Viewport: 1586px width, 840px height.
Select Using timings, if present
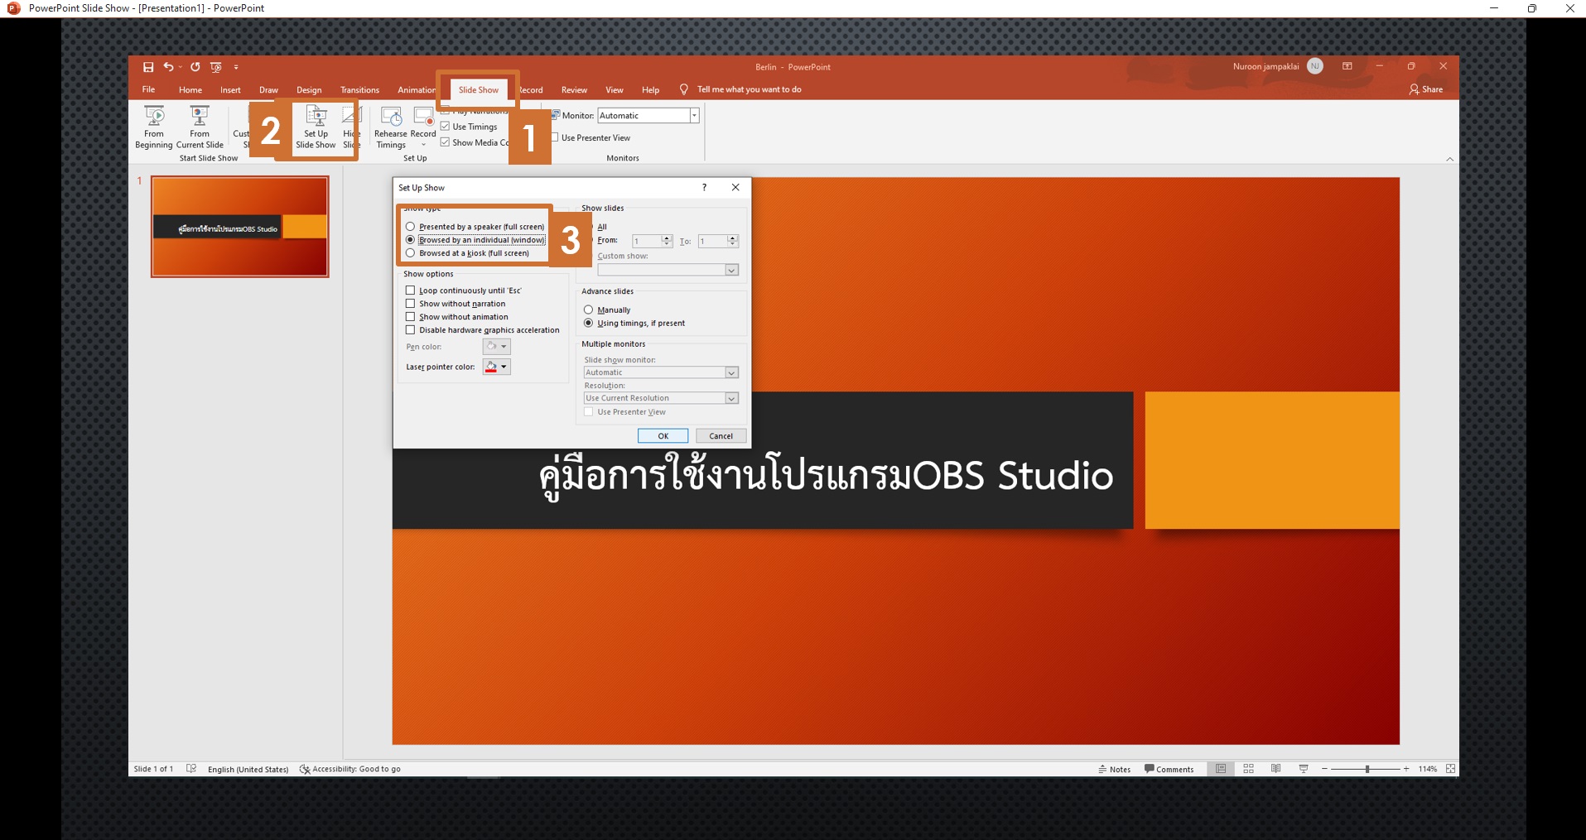pyautogui.click(x=588, y=323)
